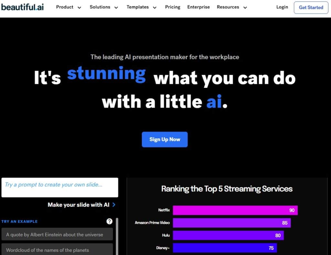The height and width of the screenshot is (255, 331).
Task: Expand the Solutions dropdown
Action: [104, 7]
